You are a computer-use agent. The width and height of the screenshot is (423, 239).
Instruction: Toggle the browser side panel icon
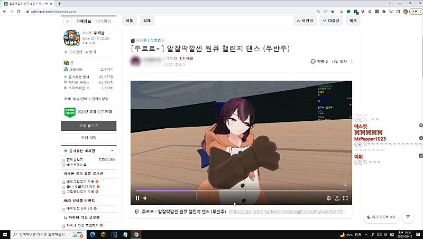[398, 12]
